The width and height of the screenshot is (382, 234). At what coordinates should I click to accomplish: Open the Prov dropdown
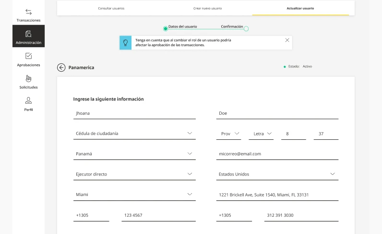[228, 134]
